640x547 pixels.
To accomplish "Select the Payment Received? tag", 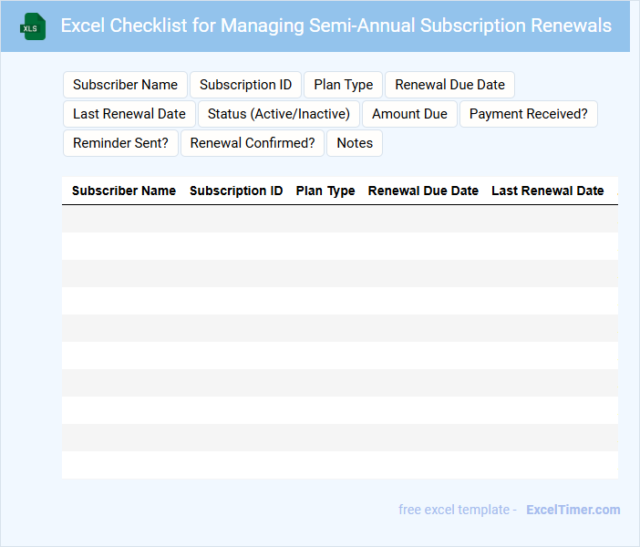I will point(528,114).
